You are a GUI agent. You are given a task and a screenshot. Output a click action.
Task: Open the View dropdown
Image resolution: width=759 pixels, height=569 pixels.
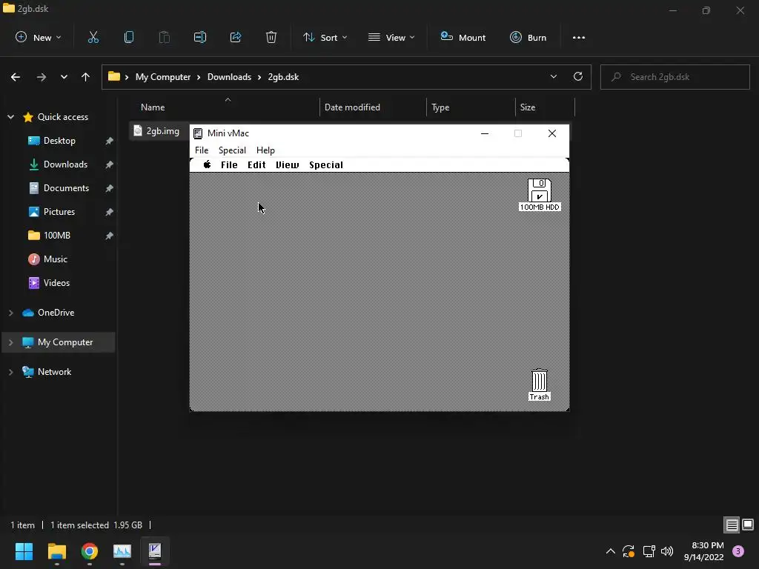[x=391, y=37]
